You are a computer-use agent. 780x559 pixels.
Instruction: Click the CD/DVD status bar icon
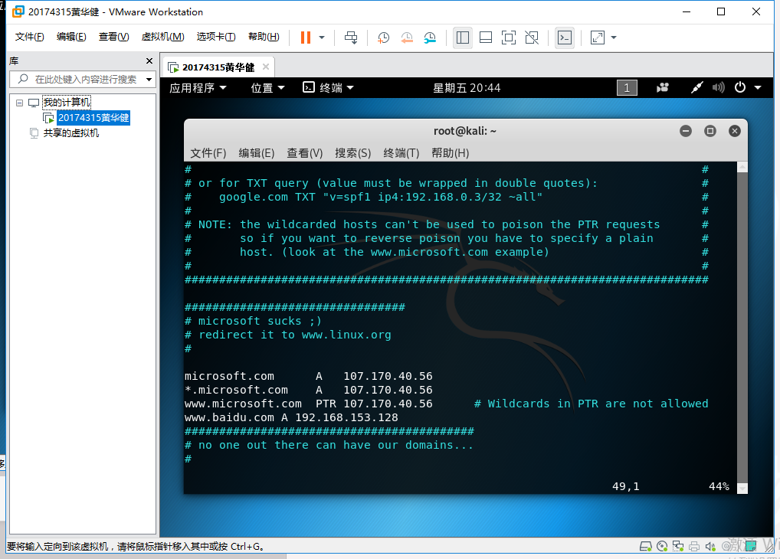tap(662, 547)
